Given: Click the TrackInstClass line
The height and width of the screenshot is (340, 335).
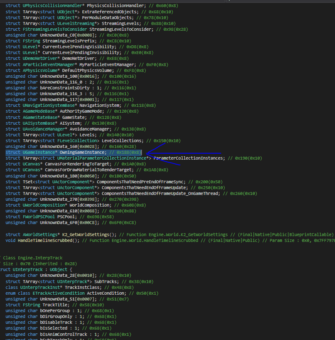Looking at the screenshot, I should [69, 288].
